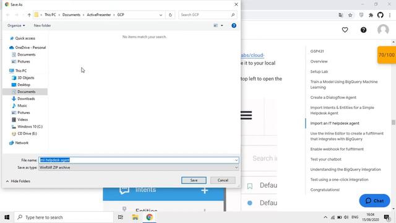Open Chrome extensions puzzle icon
396x223 pixels.
point(371,15)
